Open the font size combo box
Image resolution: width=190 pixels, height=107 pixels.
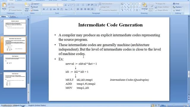pos(61,5)
